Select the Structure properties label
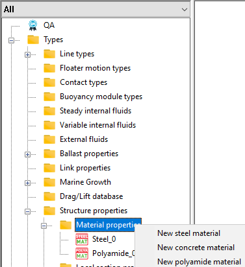 click(x=94, y=211)
